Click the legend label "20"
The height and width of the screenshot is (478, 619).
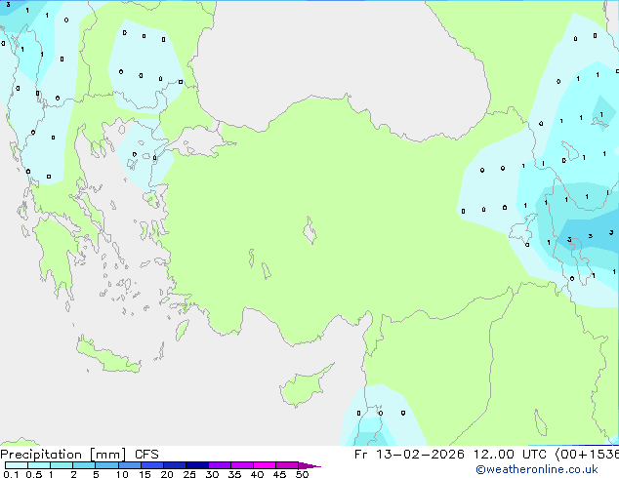click(167, 474)
